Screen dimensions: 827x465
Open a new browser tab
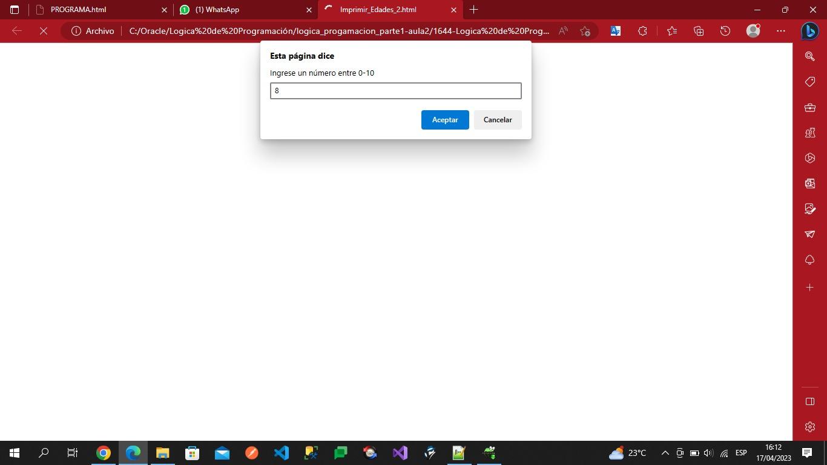474,10
